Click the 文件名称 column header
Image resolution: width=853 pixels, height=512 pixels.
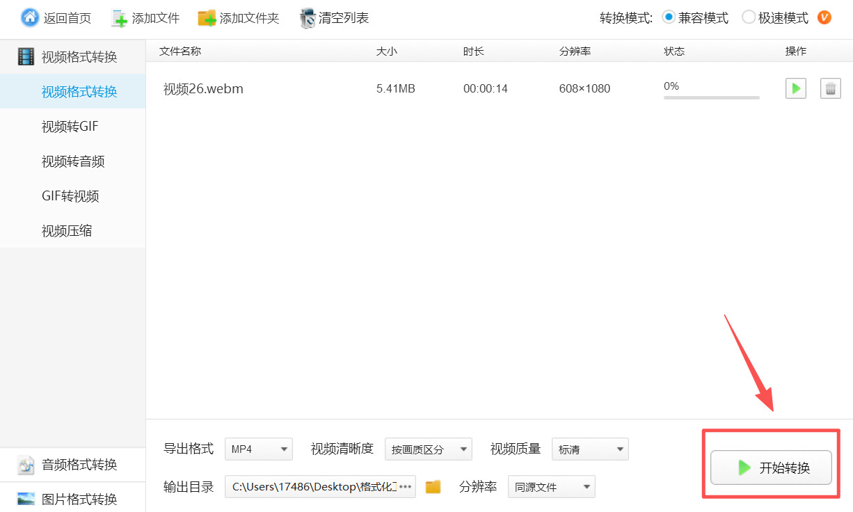[180, 51]
